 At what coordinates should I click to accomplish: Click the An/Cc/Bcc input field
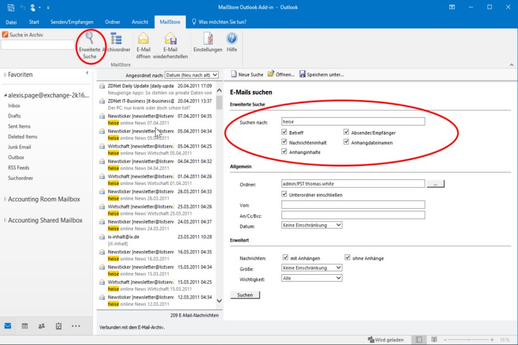(353, 215)
